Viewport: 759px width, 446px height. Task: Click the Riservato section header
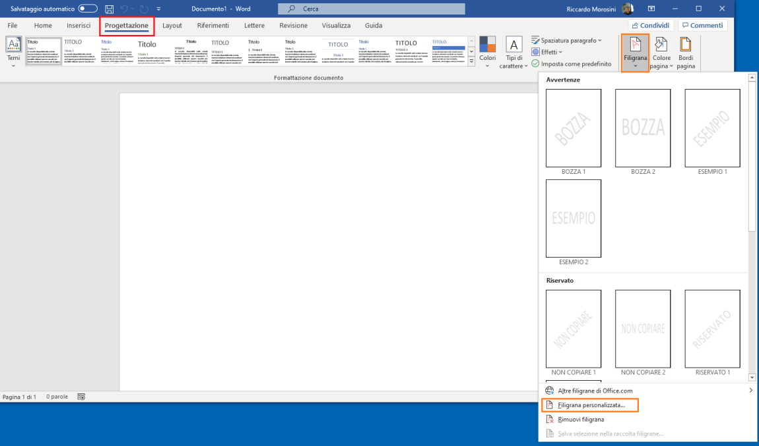coord(560,280)
